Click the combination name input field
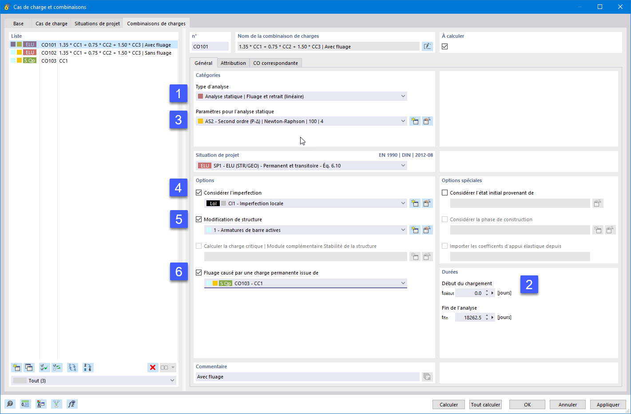Viewport: 631px width, 414px height. point(328,47)
